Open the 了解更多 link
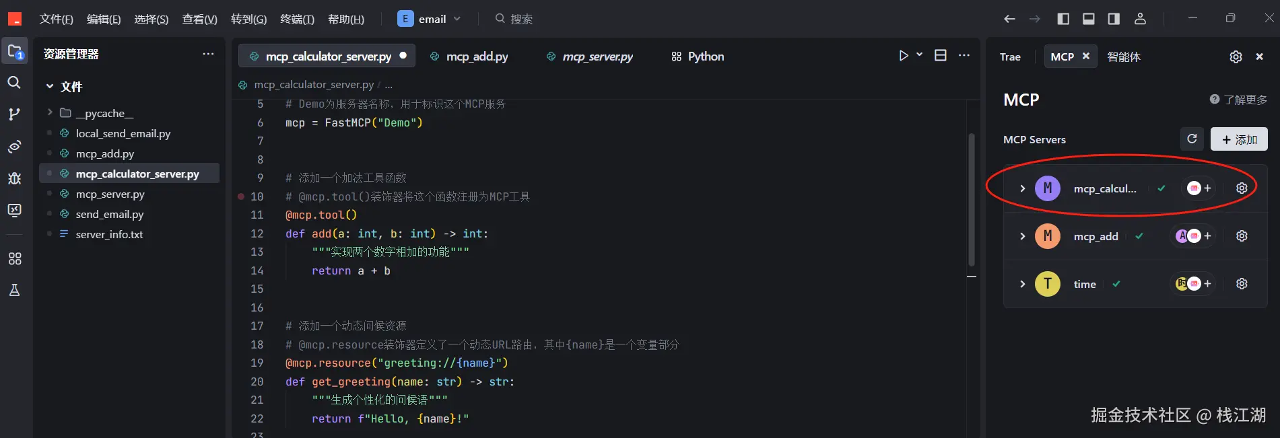The width and height of the screenshot is (1280, 438). 1238,100
